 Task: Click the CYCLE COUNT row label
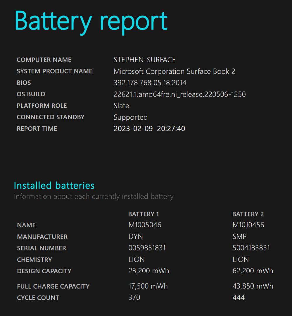click(38, 298)
